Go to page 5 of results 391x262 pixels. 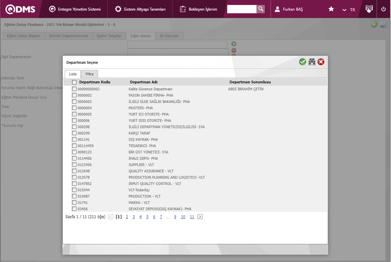tap(147, 217)
